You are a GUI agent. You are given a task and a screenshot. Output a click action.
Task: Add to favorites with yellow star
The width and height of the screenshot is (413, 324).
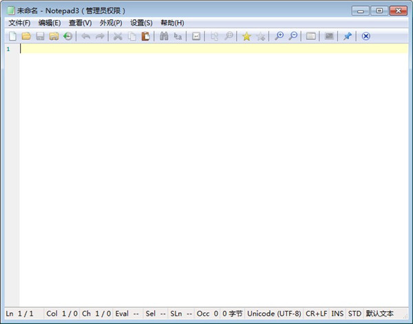[246, 36]
